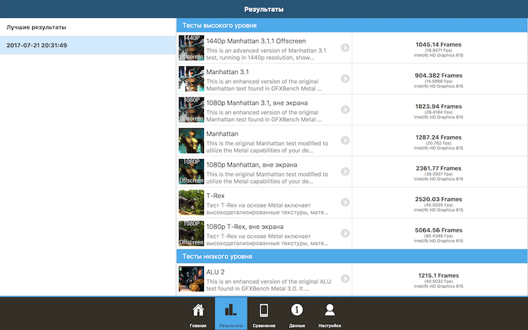528x330 pixels.
Task: Click the Тесты высокого уровня section header
Action: [x=352, y=26]
